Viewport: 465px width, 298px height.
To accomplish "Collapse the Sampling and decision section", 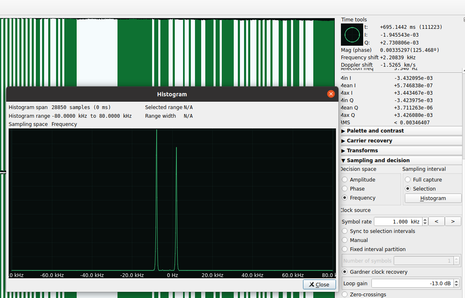I will [x=378, y=161].
